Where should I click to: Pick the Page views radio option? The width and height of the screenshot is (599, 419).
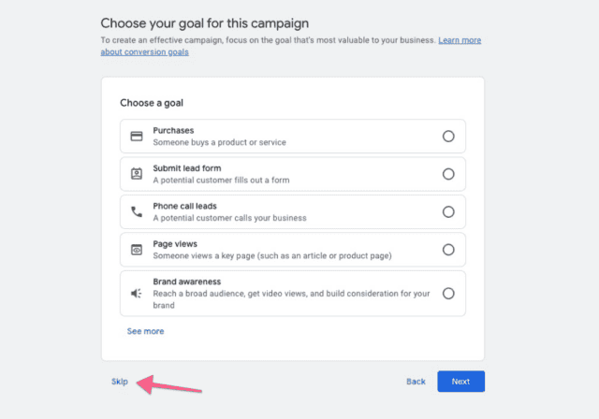[x=448, y=250]
